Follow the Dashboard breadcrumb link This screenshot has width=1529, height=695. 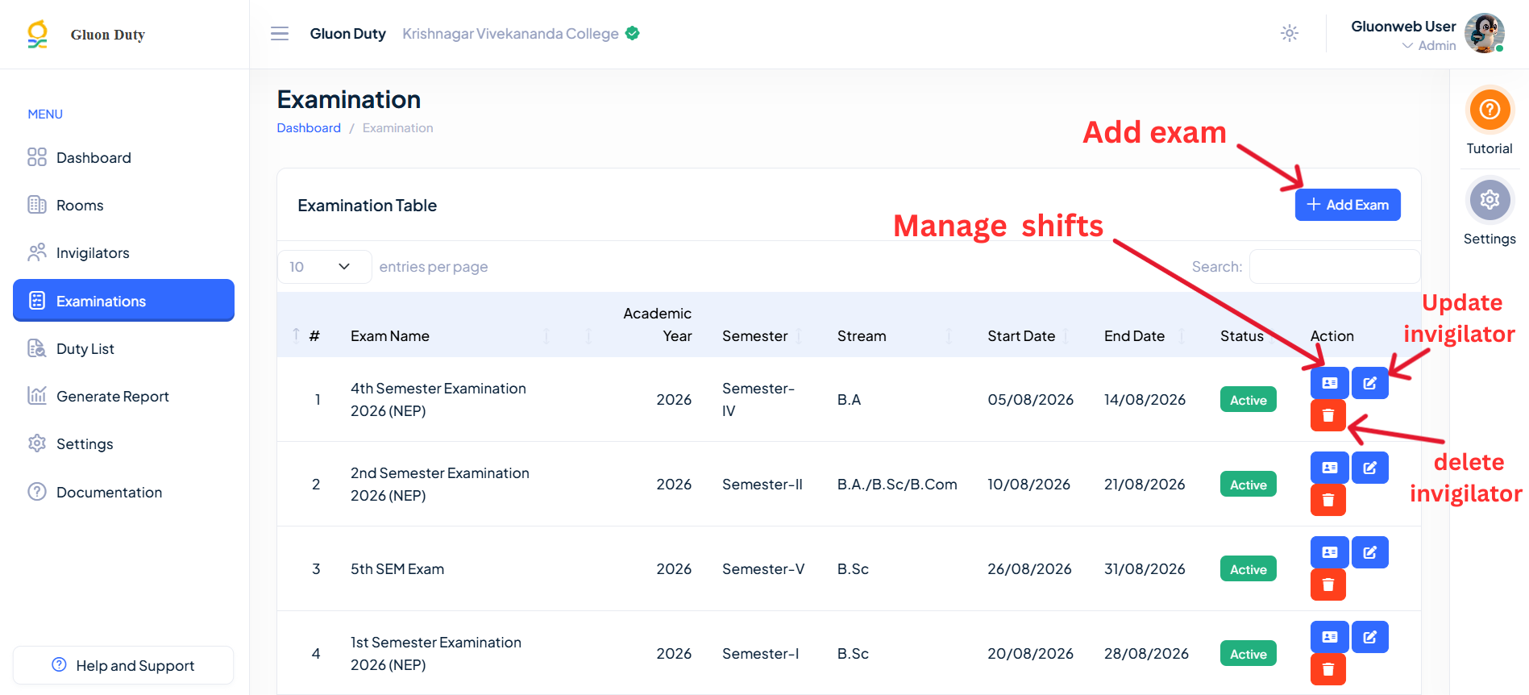tap(309, 128)
